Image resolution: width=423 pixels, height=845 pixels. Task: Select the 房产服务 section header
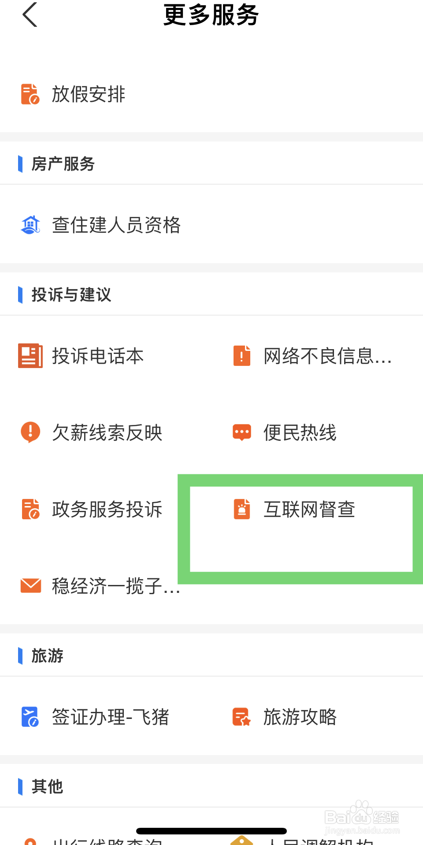coord(211,164)
